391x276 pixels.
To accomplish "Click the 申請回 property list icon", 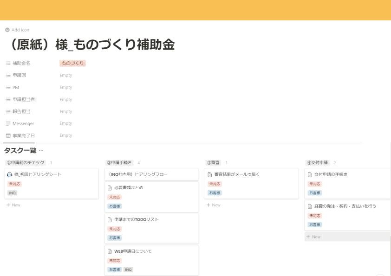I will tap(8, 75).
